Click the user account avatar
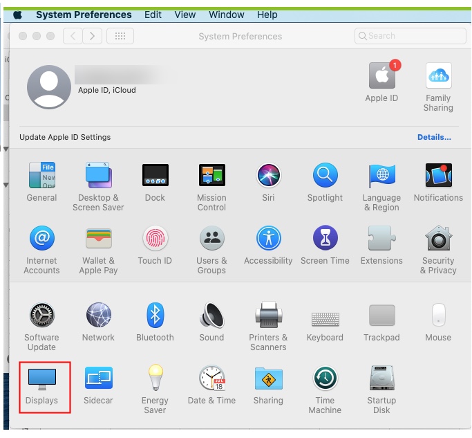The image size is (472, 438). coord(49,87)
